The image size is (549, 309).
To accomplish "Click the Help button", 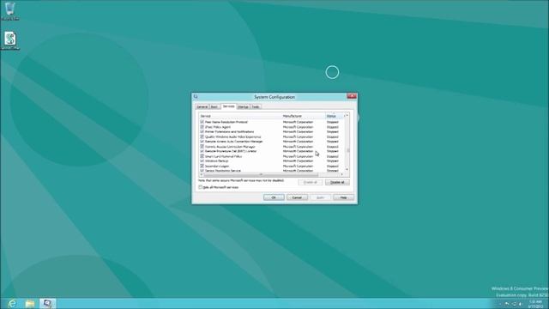I will coord(343,197).
